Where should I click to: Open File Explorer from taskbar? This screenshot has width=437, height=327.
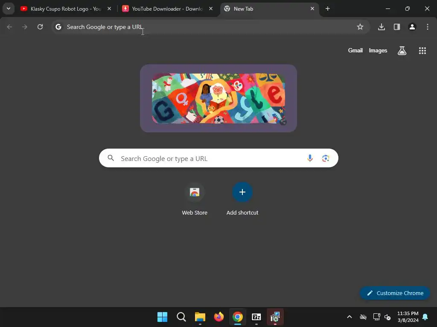click(200, 317)
